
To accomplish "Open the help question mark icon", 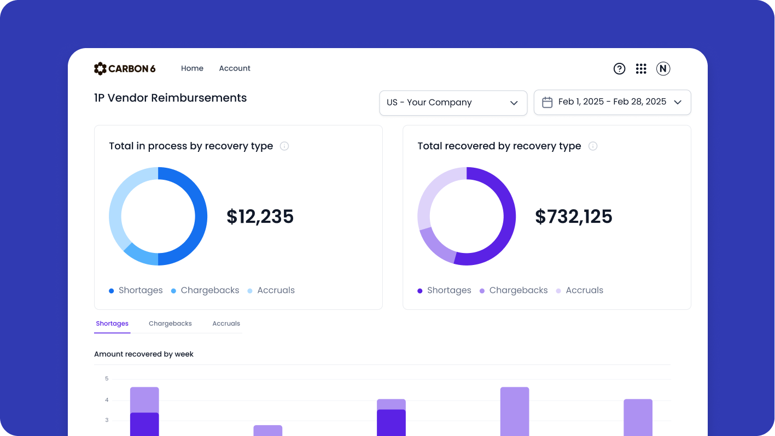I will [619, 68].
